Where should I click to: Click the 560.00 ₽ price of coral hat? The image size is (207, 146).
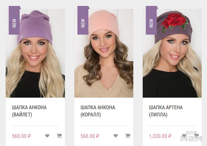pos(90,136)
